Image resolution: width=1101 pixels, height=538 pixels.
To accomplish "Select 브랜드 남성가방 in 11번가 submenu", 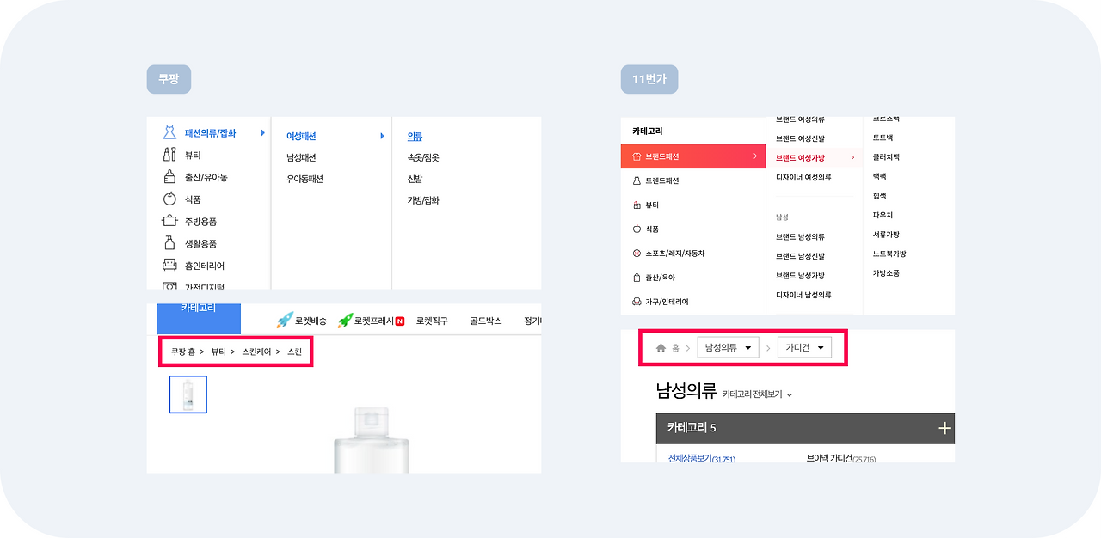I will tap(800, 276).
